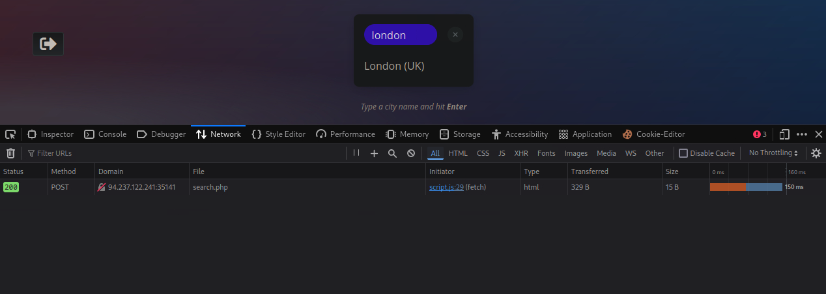This screenshot has width=826, height=294.
Task: Open request blocking icon
Action: coord(411,153)
